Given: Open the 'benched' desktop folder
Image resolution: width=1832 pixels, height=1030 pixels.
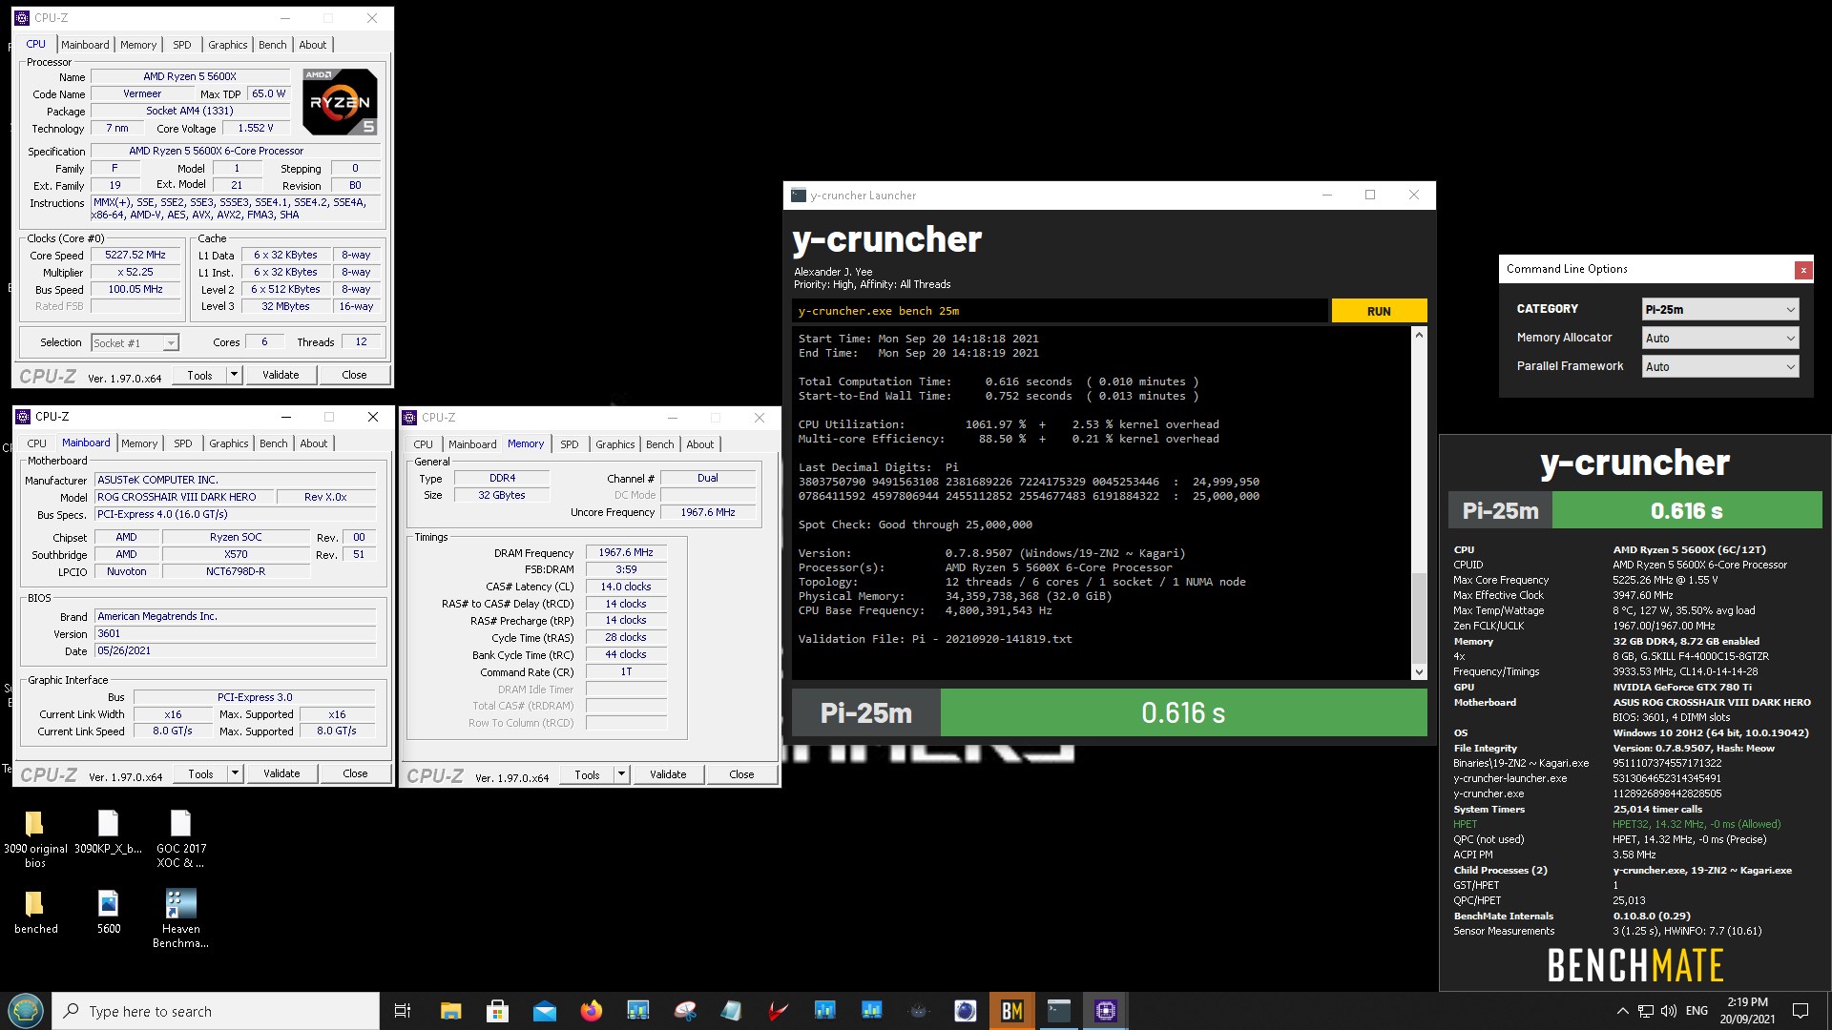Looking at the screenshot, I should (35, 913).
